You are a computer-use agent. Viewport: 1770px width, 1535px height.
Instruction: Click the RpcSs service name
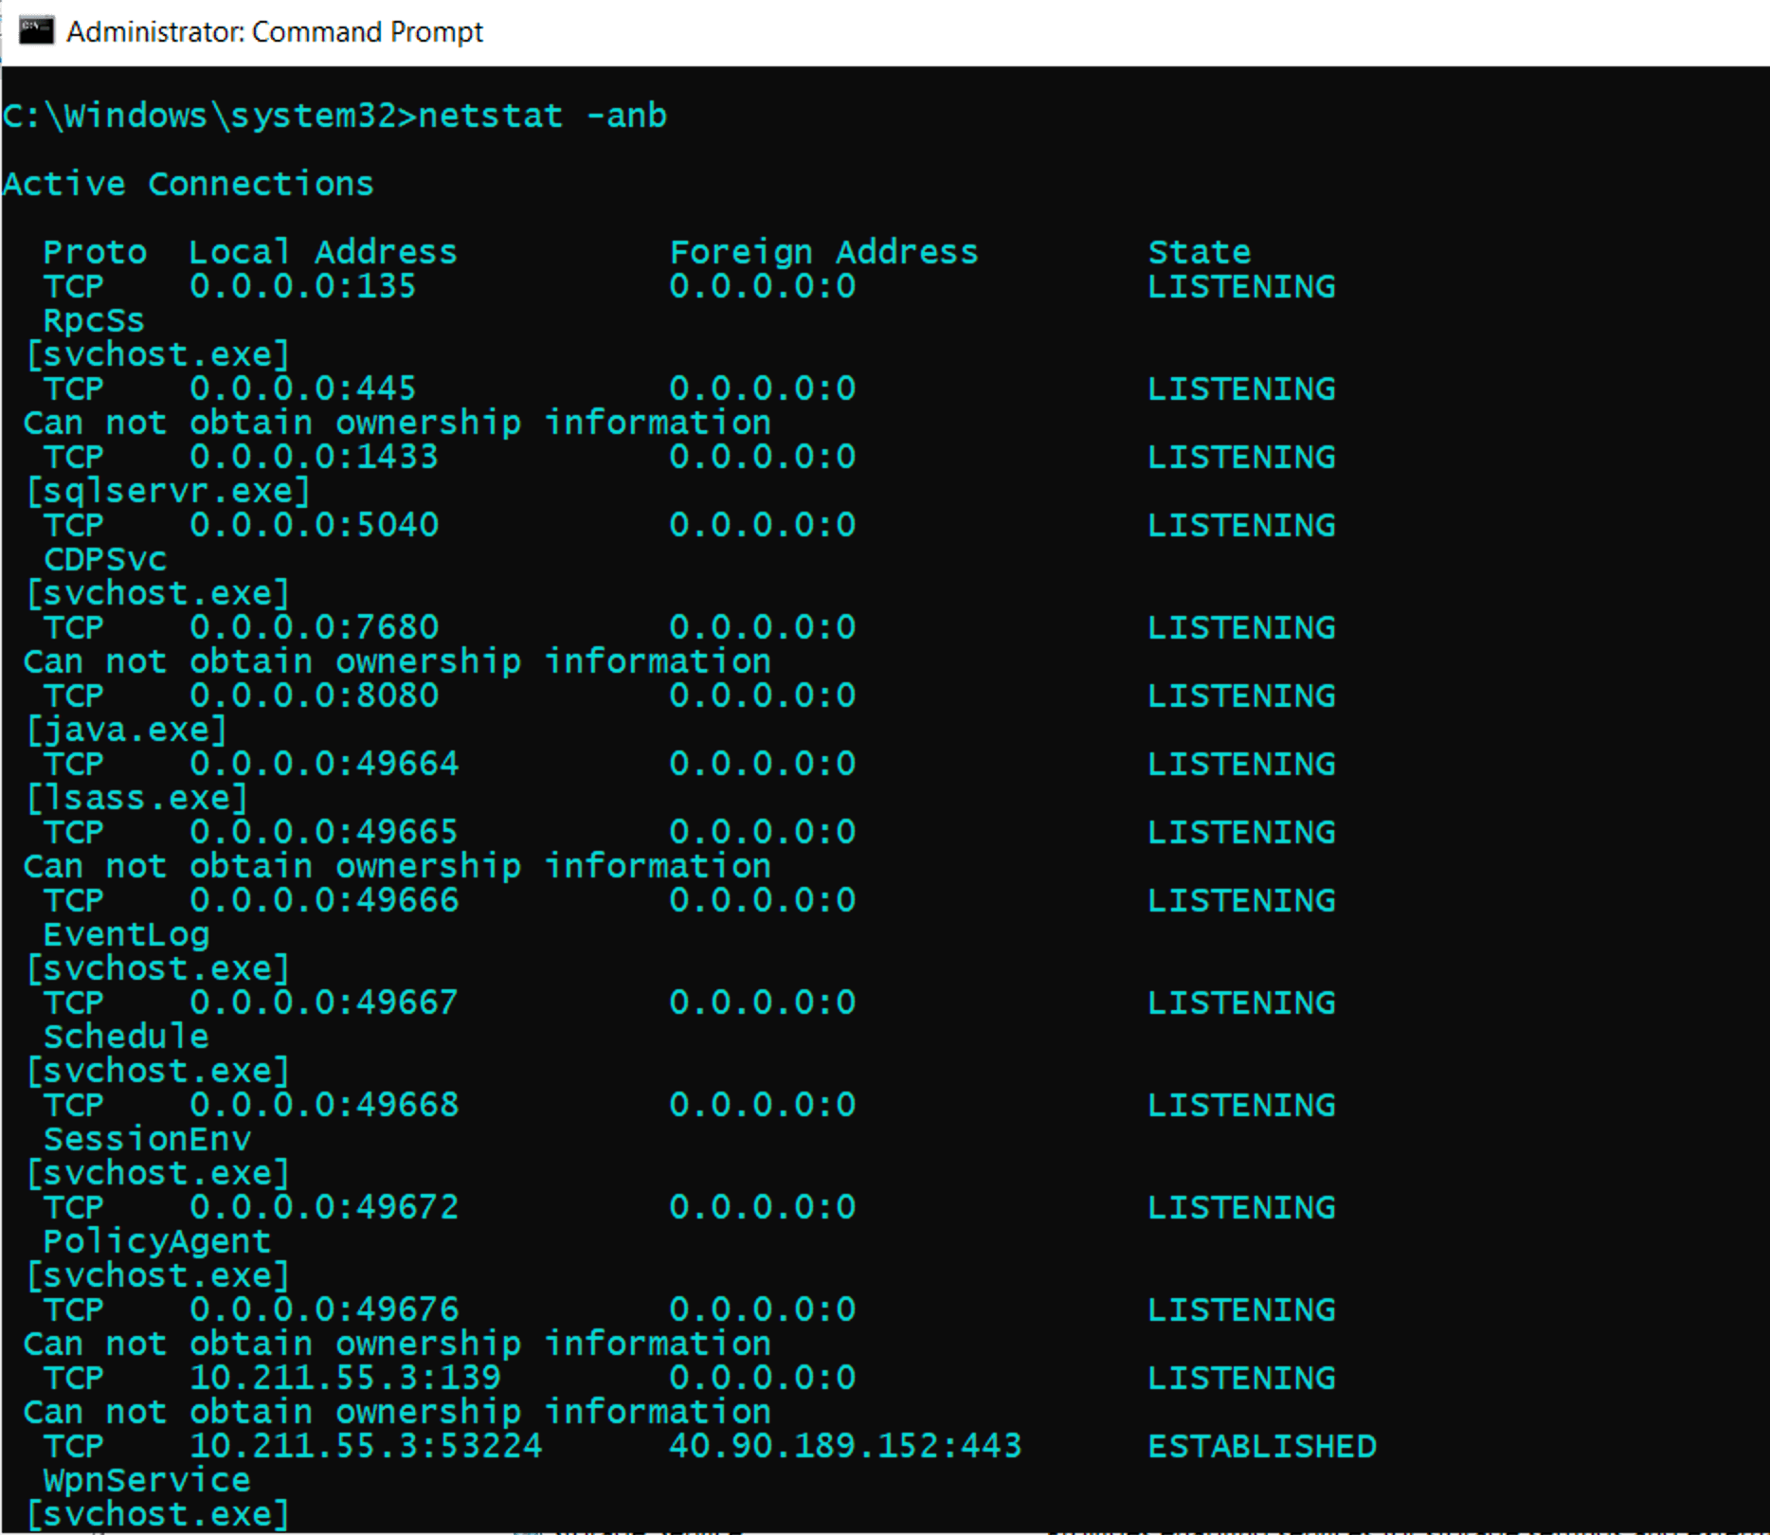click(x=94, y=320)
